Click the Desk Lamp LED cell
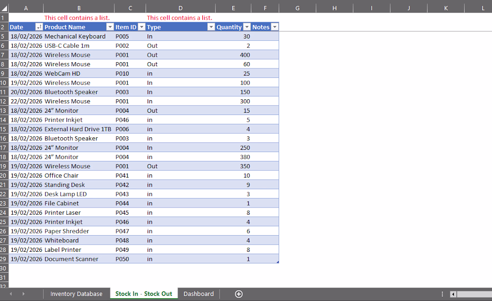Screen dimensions: 492x301 pyautogui.click(x=78, y=194)
